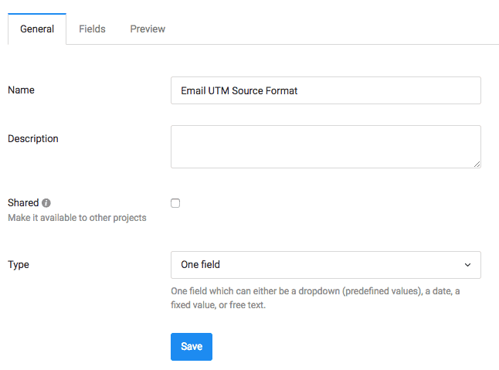
Task: Enable the Shared checkbox
Action: 175,203
